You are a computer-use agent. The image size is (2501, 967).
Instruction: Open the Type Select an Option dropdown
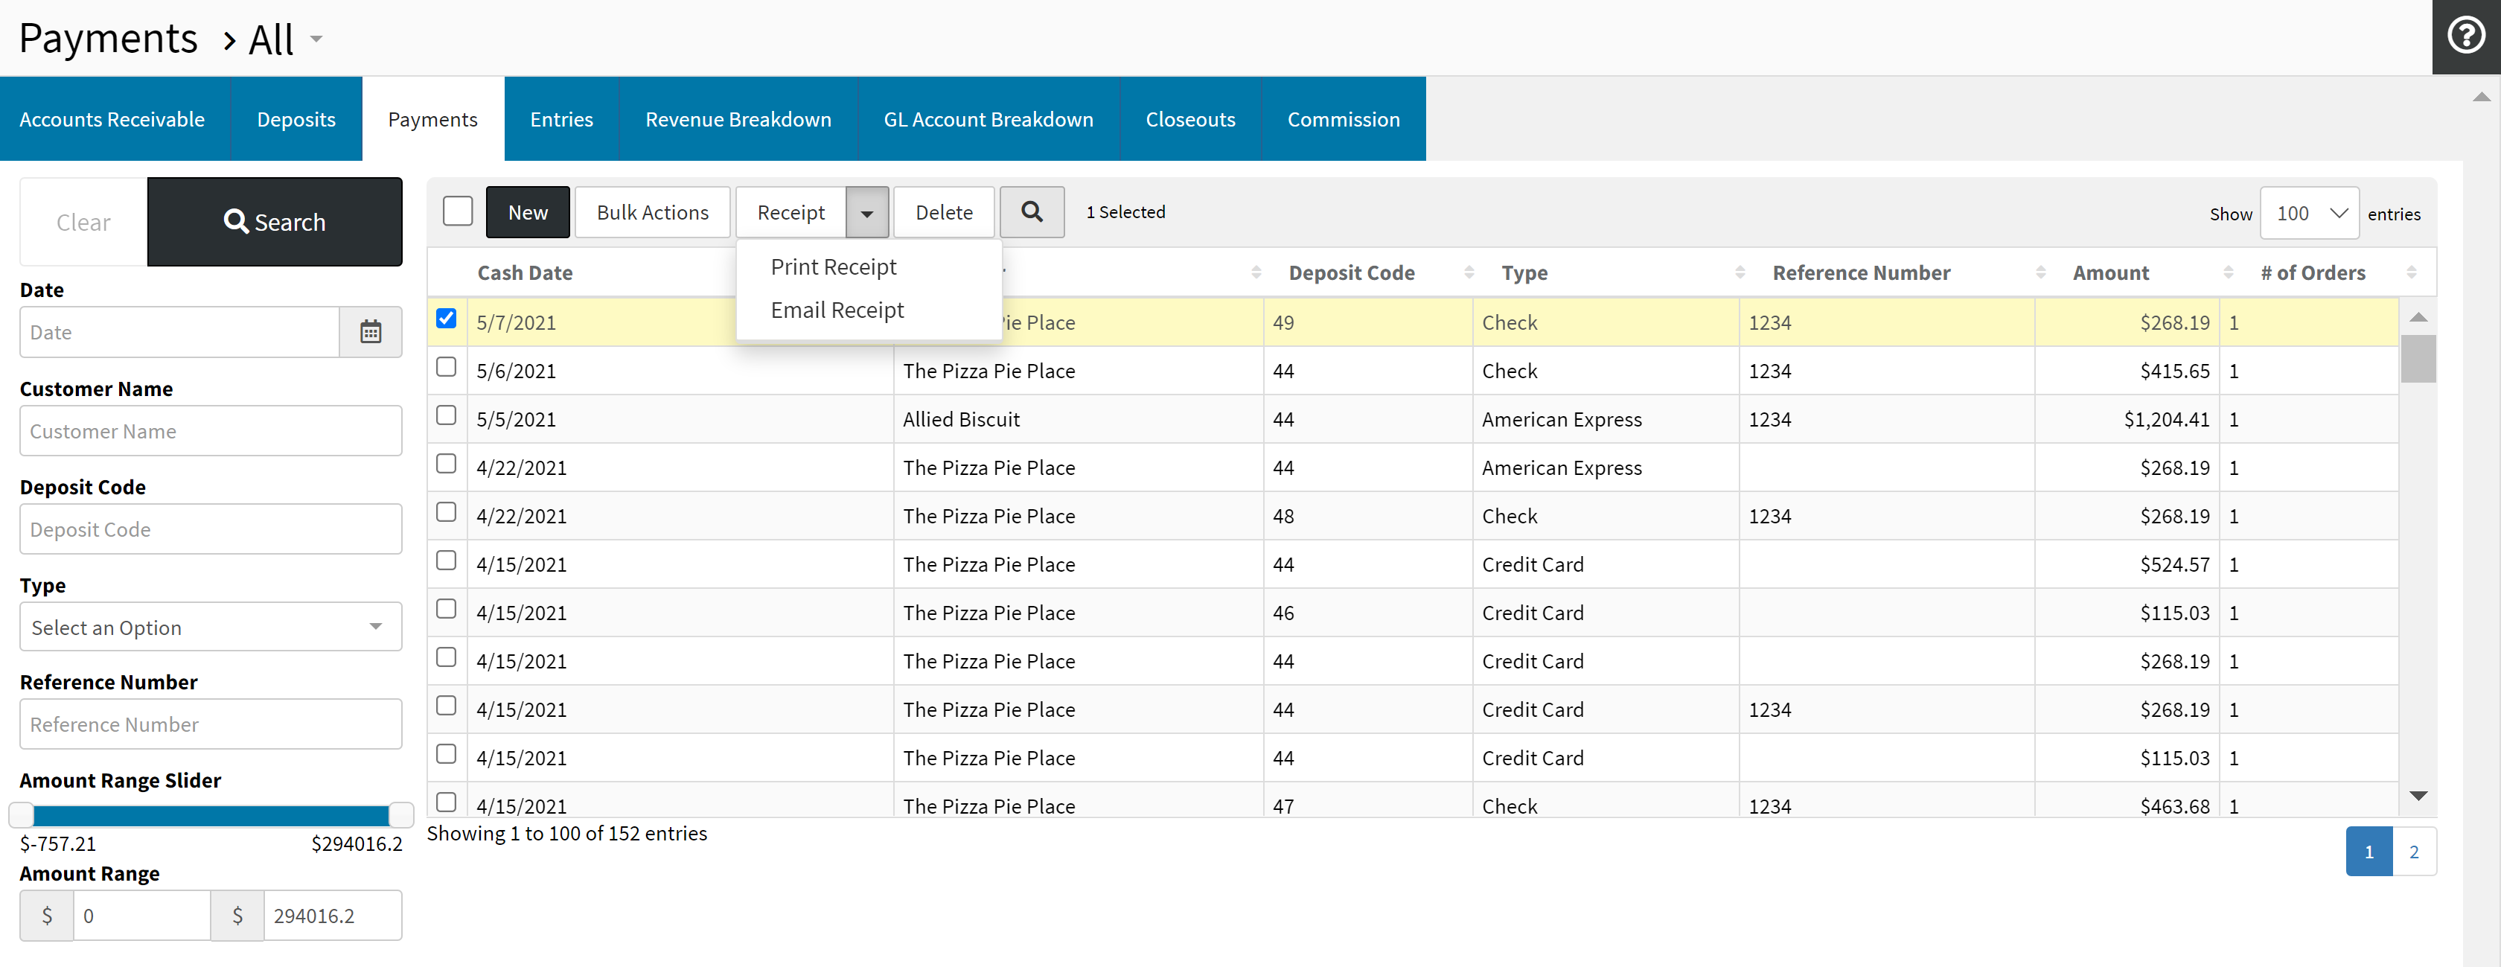pos(211,628)
